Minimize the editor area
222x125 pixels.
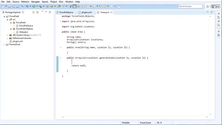[207, 12]
